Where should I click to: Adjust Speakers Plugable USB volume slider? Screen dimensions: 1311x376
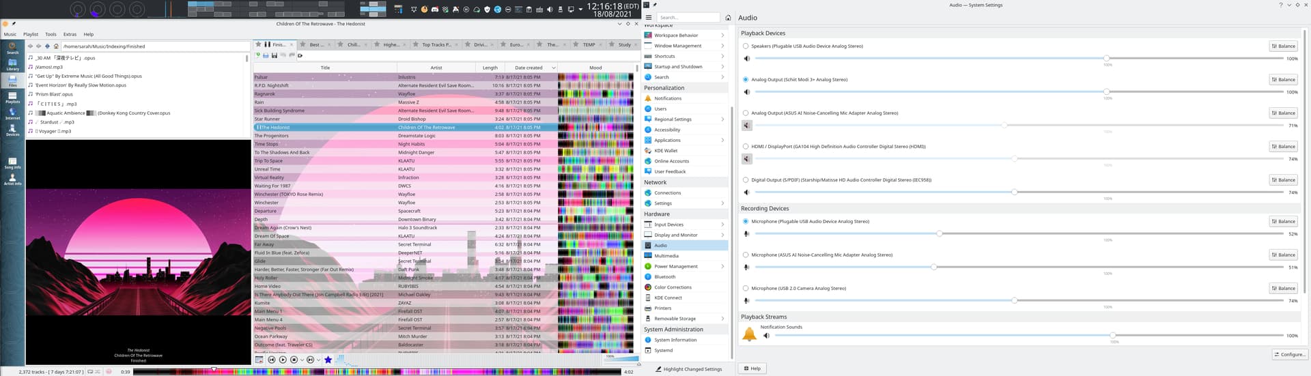click(1019, 59)
